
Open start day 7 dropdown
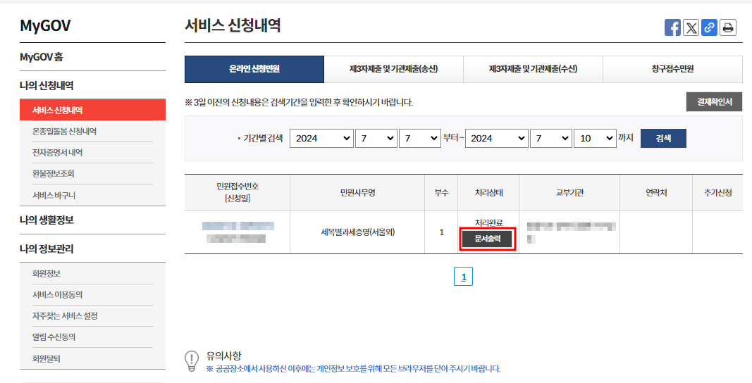419,138
